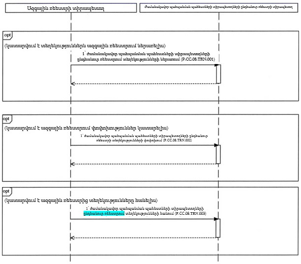Image resolution: width=301 pixels, height=264 pixels.
Task: Click the solid message arrow in second fragment
Action: pos(143,145)
